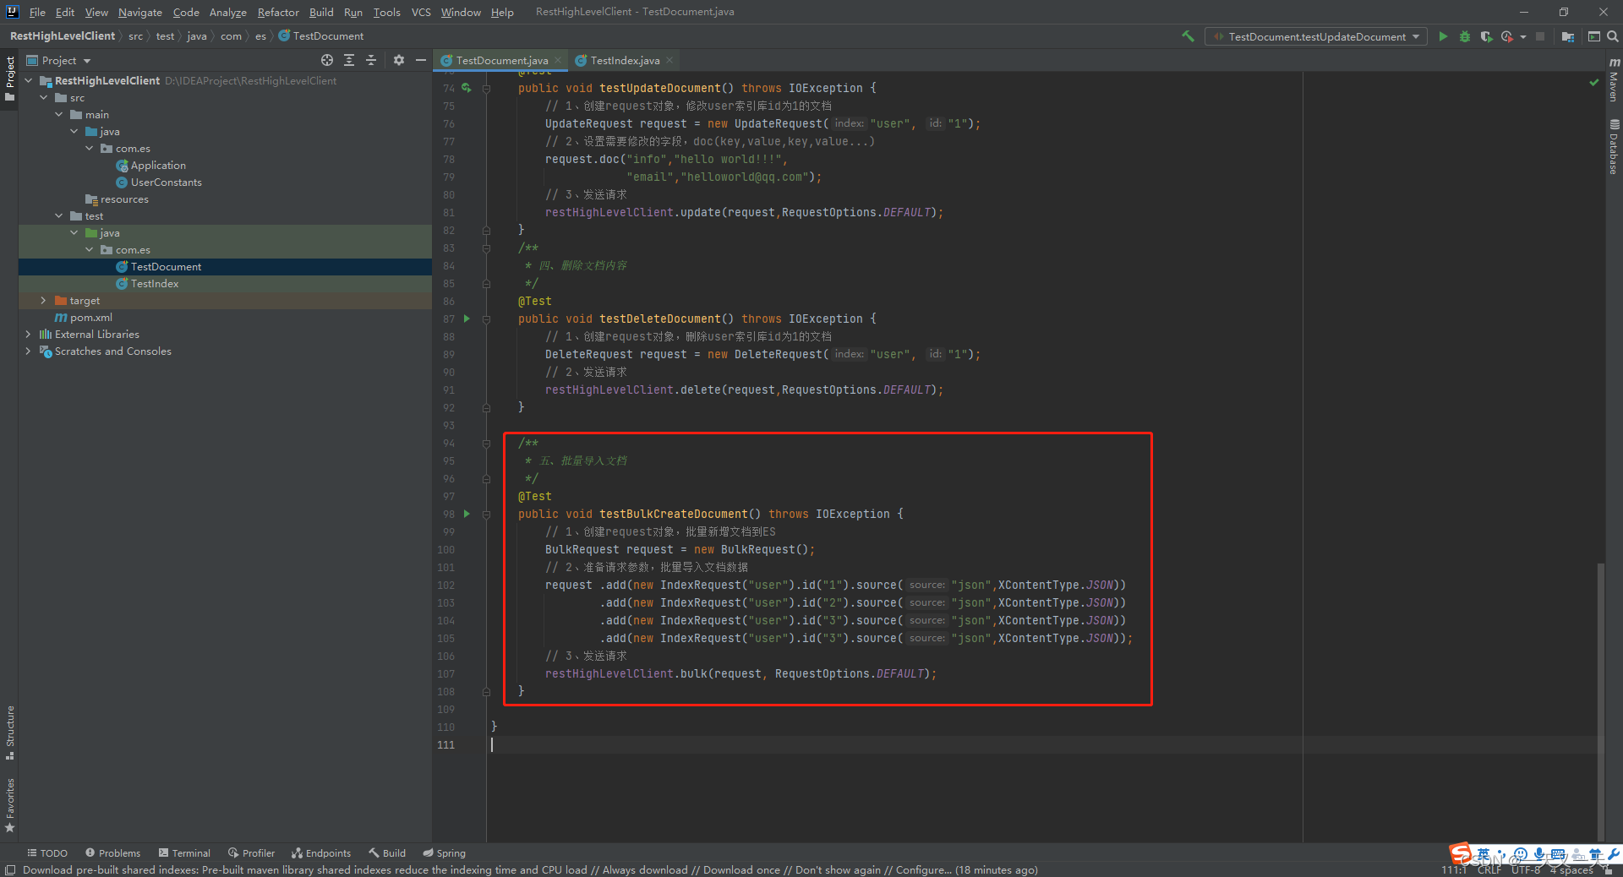
Task: Collapse the RestHighLevelClient root node
Action: tap(29, 81)
